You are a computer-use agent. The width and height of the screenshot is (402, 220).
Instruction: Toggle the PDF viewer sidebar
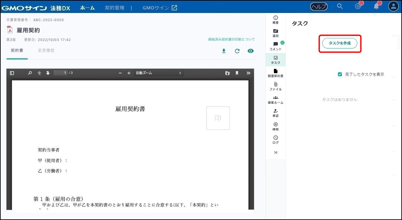(x=12, y=73)
